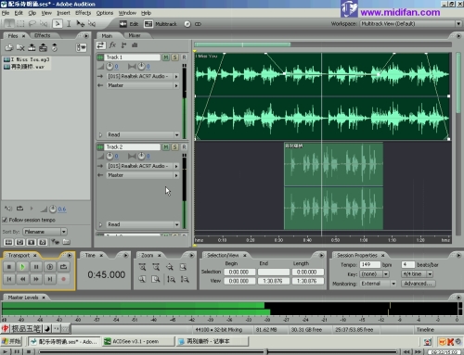Open Workspace Multitrack View dropdown

(x=410, y=24)
